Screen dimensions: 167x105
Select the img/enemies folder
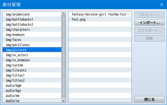point(32,34)
